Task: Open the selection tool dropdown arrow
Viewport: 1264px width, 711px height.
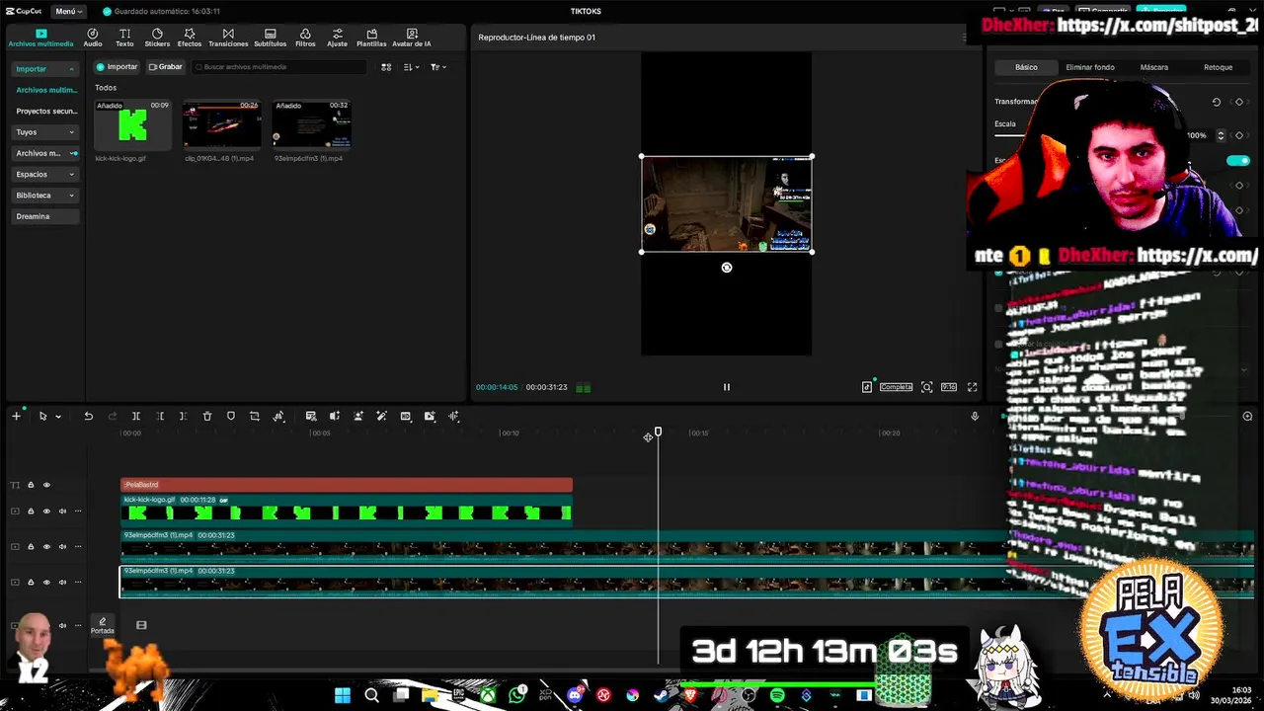Action: click(x=58, y=417)
